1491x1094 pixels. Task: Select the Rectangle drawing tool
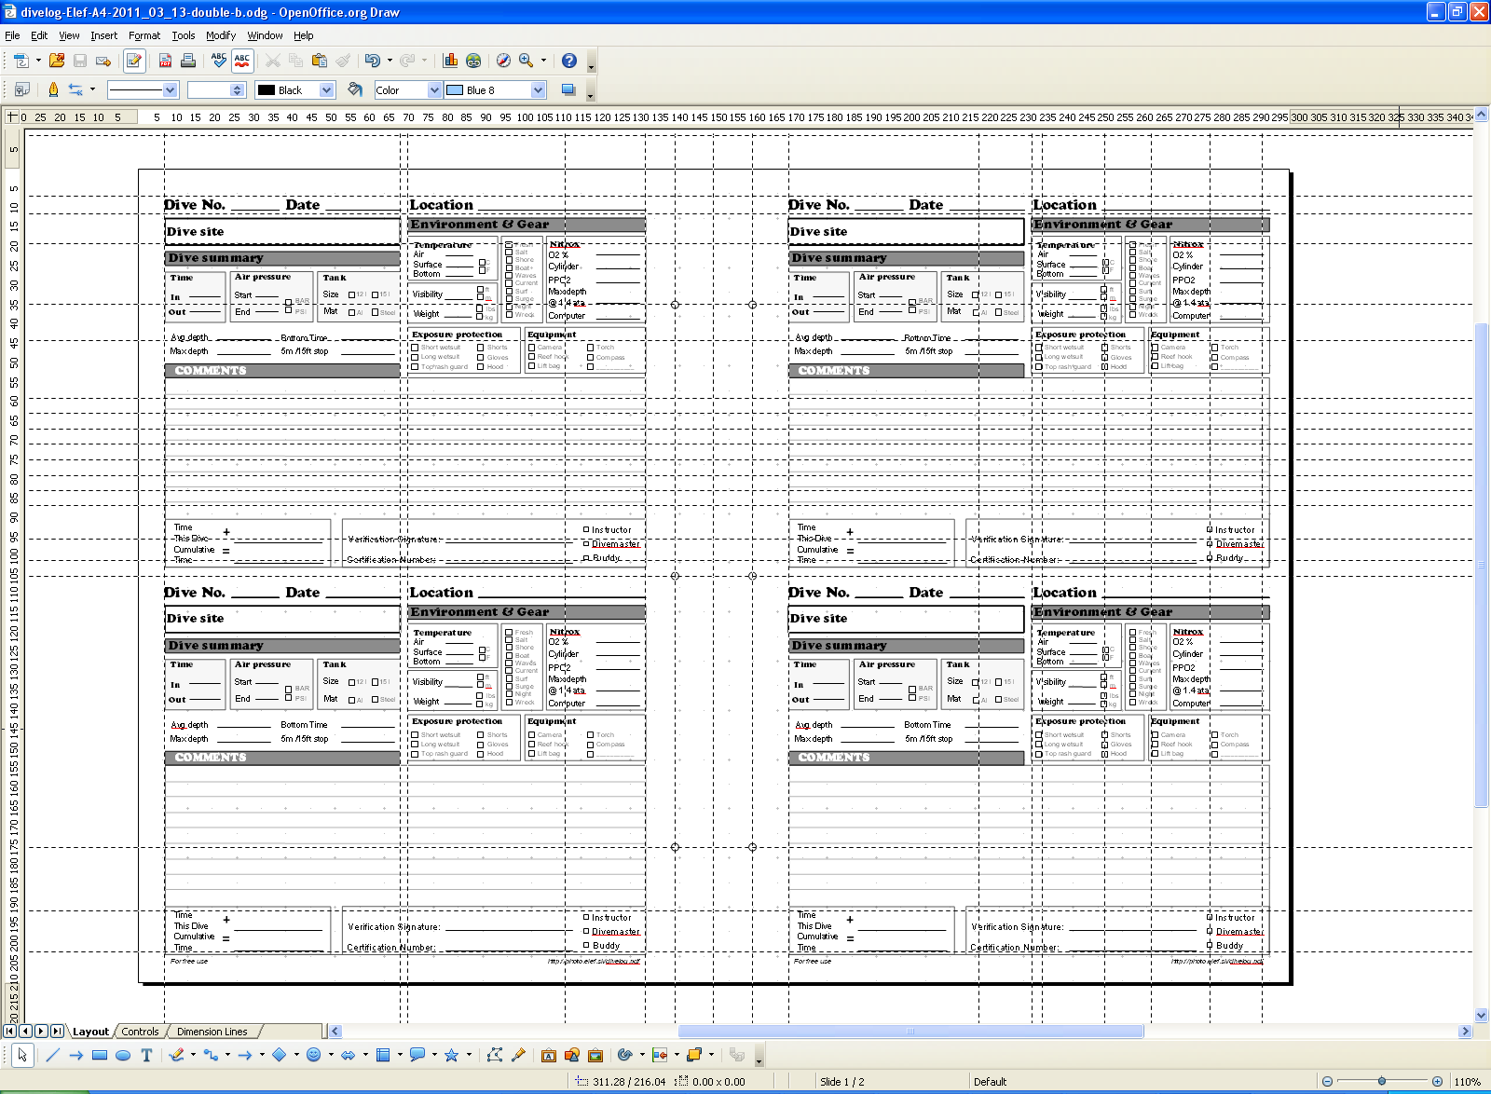(x=99, y=1055)
